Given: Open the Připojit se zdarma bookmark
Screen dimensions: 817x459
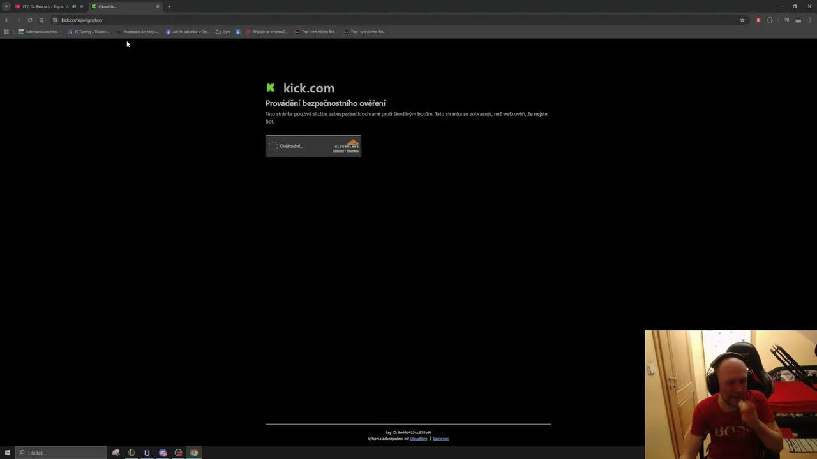Looking at the screenshot, I should point(267,32).
